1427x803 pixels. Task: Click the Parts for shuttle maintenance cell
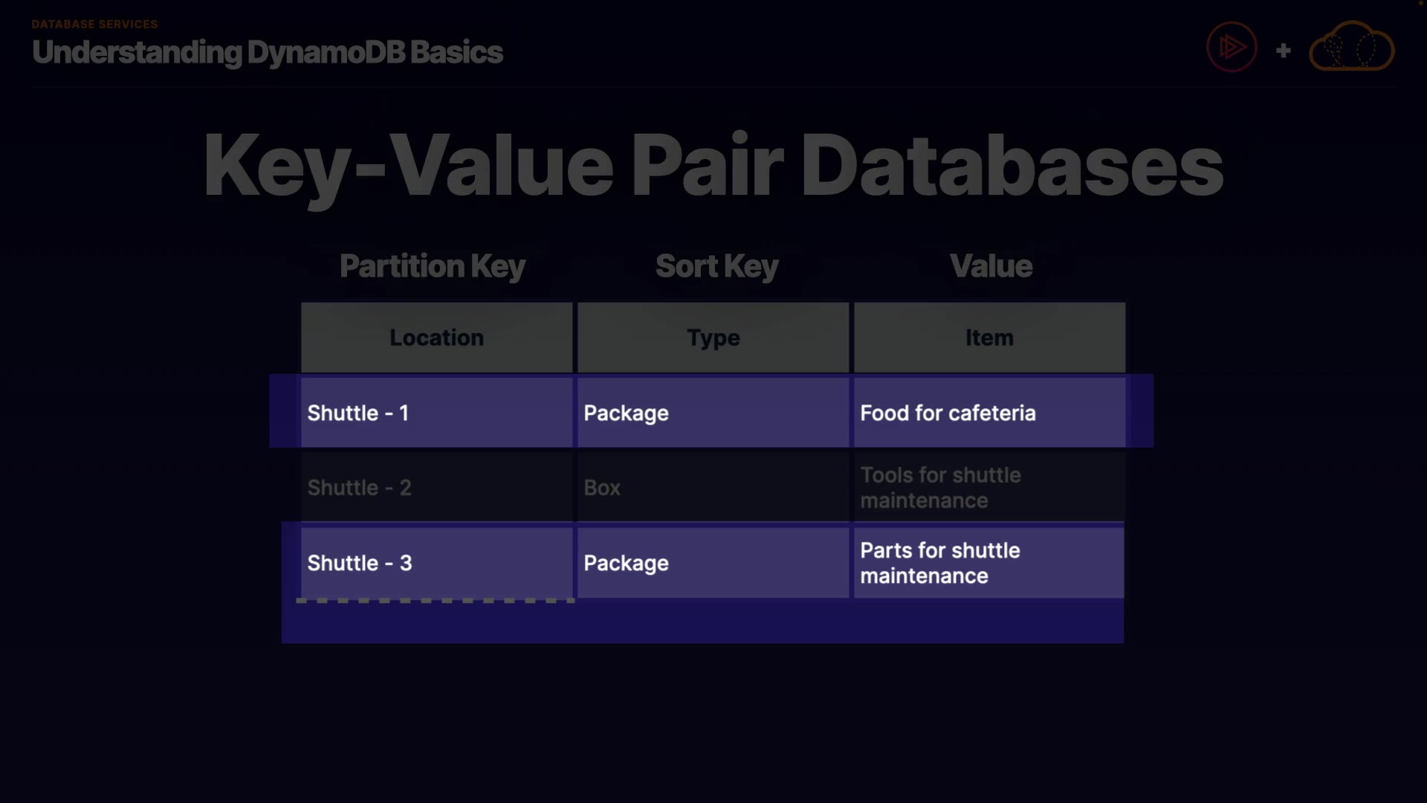[x=989, y=563]
